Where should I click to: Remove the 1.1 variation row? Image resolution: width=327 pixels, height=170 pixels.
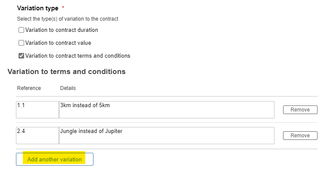click(300, 110)
